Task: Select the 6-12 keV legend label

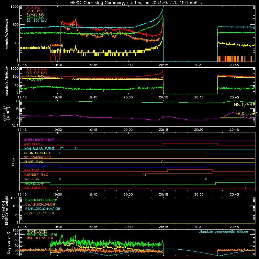Action: 35,11
